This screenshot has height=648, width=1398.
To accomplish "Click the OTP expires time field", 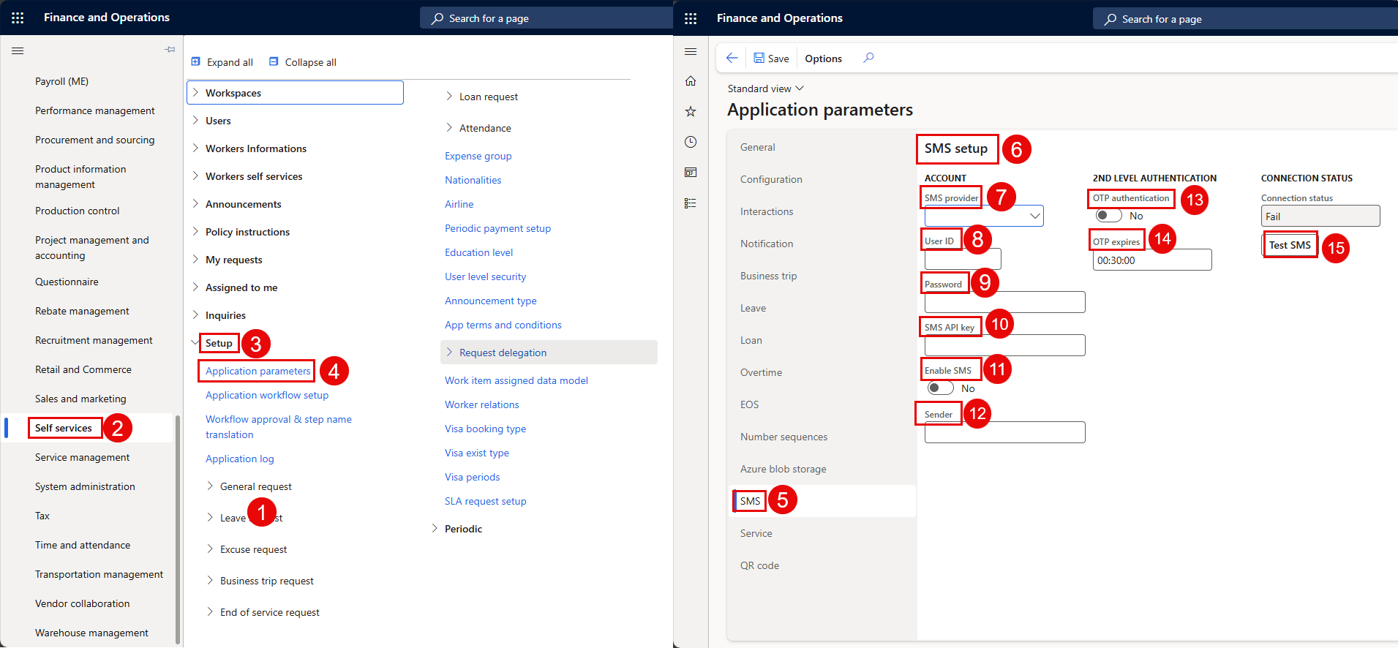I will click(x=1152, y=260).
